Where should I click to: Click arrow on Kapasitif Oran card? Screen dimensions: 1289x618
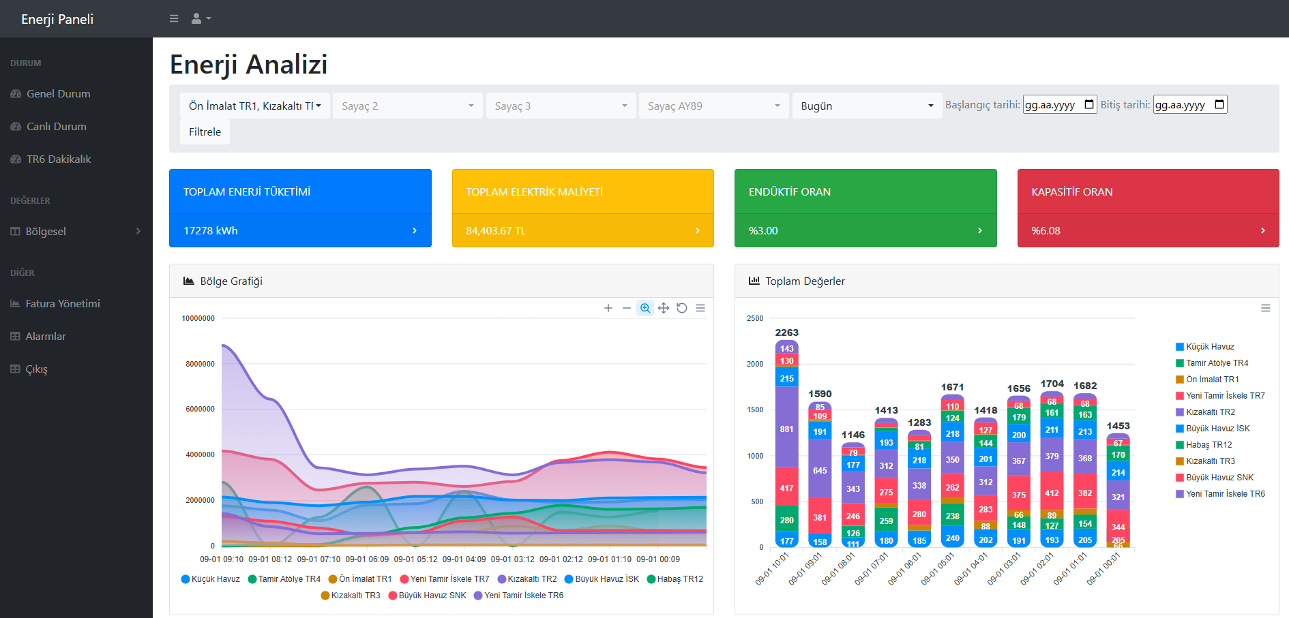[1263, 231]
